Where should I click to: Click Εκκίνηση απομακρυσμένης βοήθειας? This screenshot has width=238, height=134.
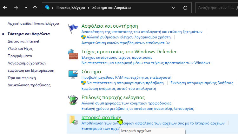[202, 83]
